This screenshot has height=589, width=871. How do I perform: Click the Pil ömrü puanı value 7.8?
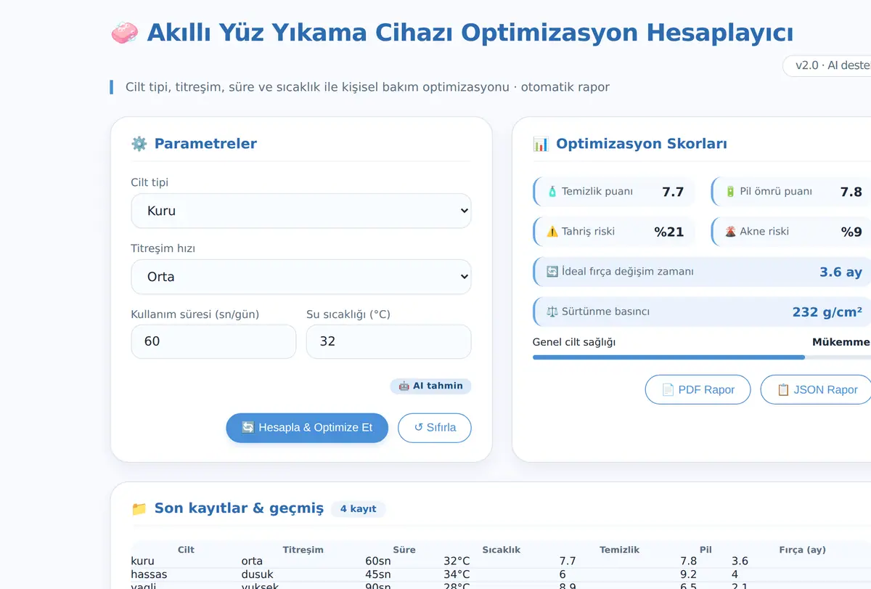(x=851, y=192)
